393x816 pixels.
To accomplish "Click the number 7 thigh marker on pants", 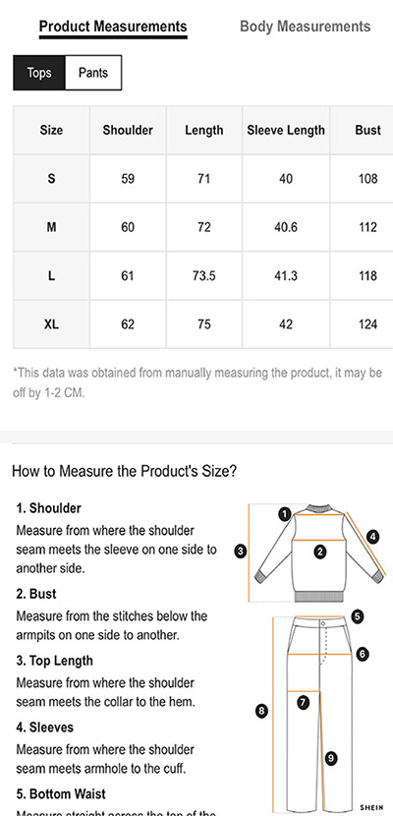I will click(x=303, y=703).
